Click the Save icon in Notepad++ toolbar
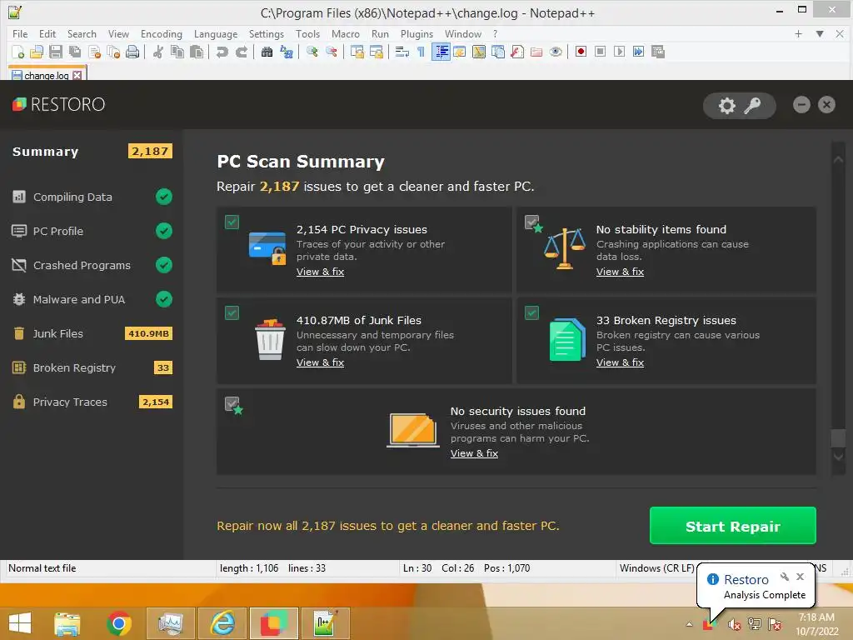 coord(56,52)
